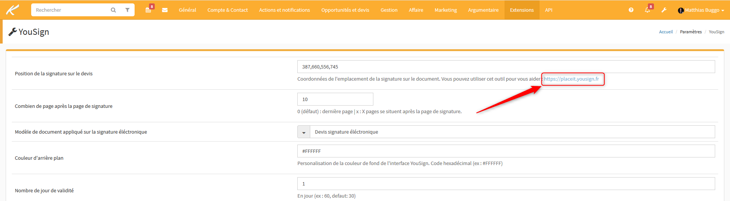The height and width of the screenshot is (201, 730).
Task: Open the Actions et notifications menu
Action: 284,10
